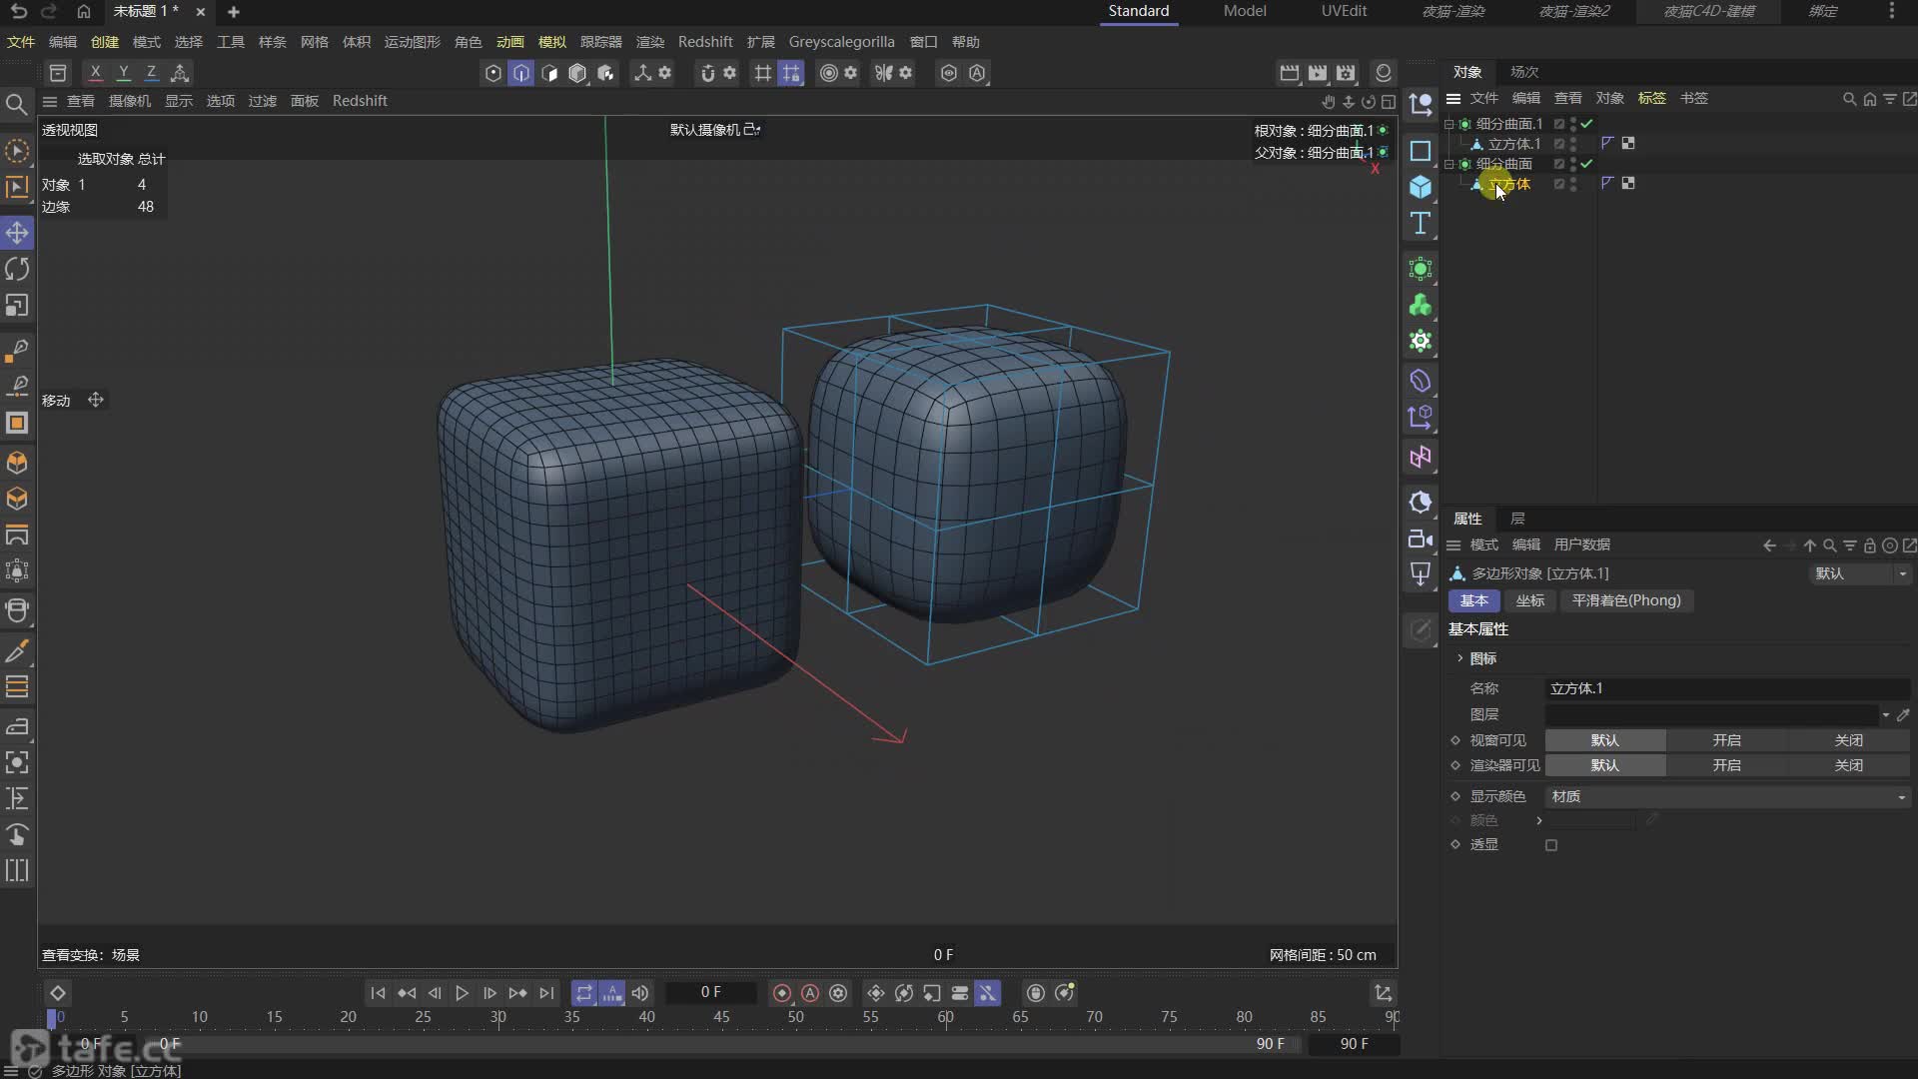Open the Greyscalegorilla menu
The image size is (1918, 1079).
pos(842,42)
